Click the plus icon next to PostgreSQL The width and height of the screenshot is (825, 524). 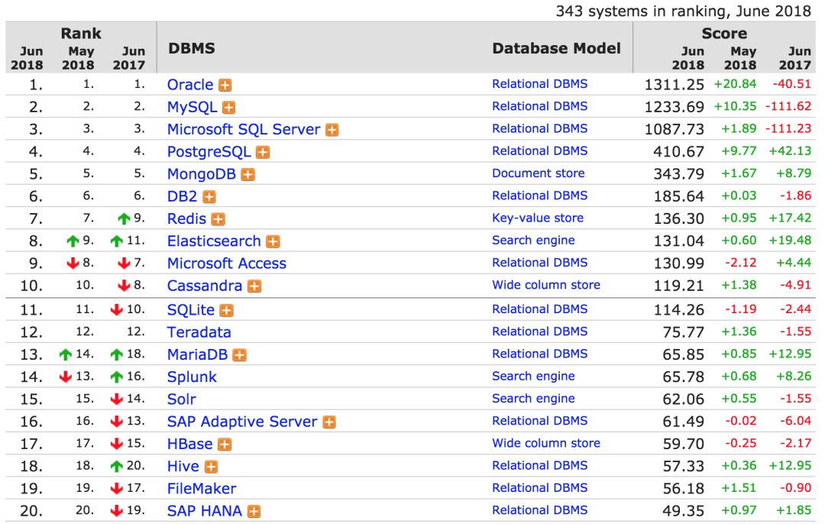pyautogui.click(x=263, y=153)
